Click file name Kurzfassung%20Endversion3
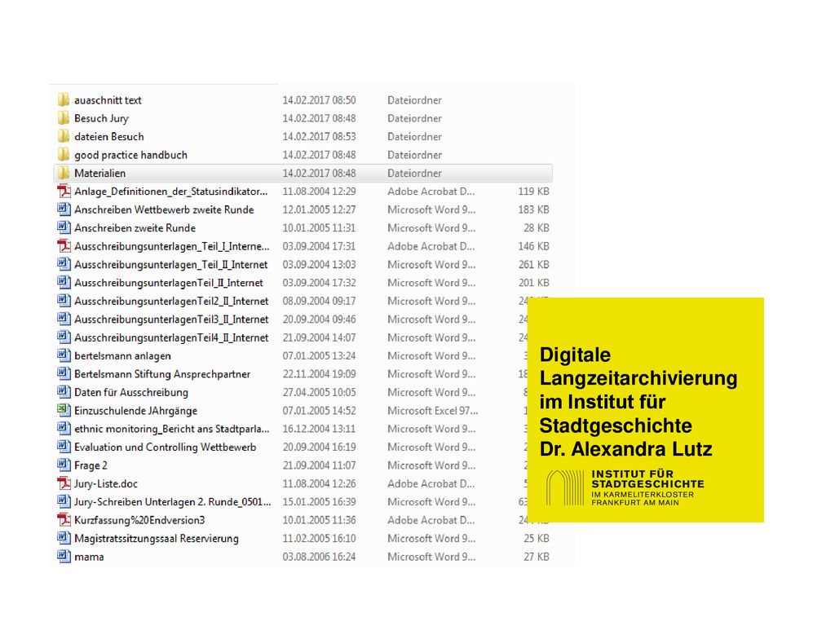Image resolution: width=835 pixels, height=626 pixels. coord(139,520)
